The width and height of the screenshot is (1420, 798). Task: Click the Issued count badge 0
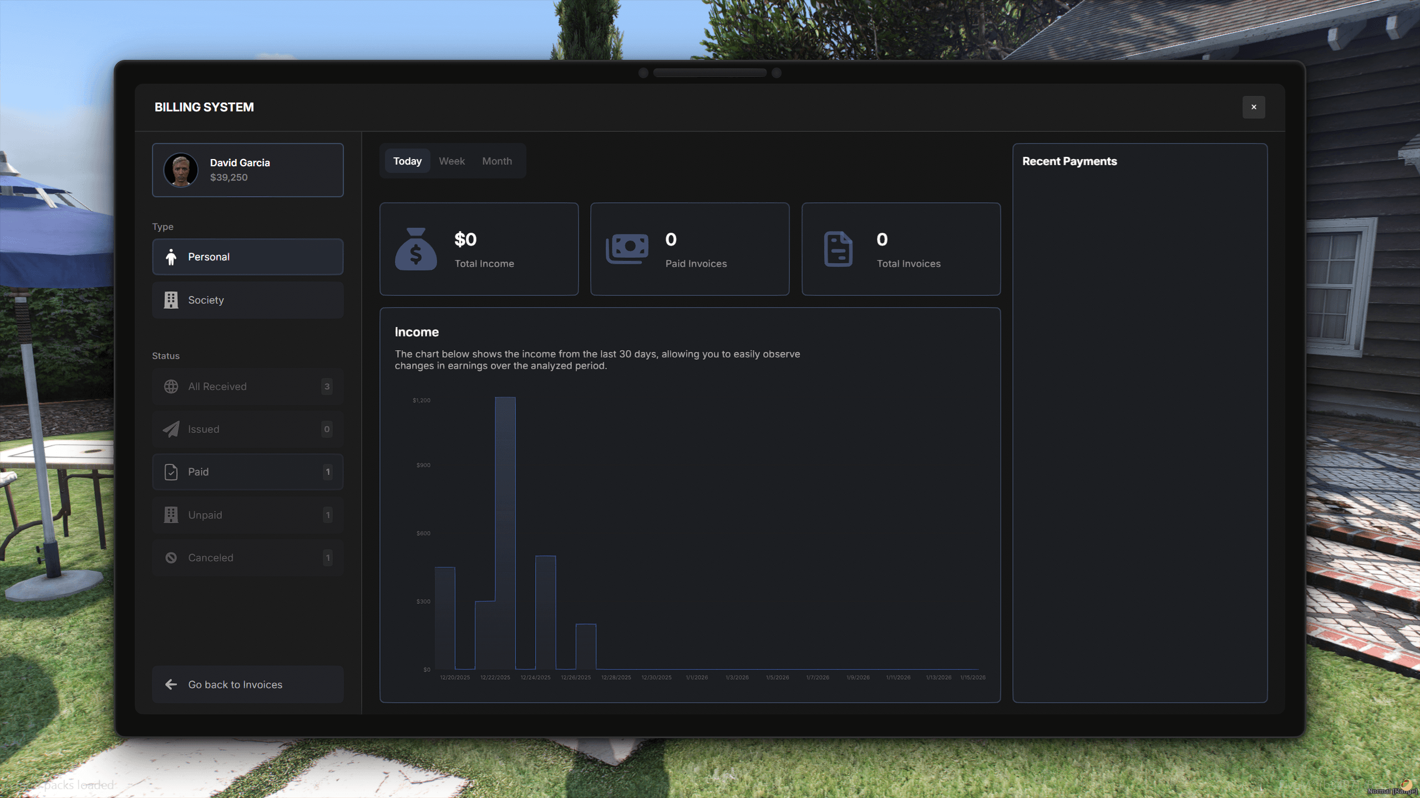coord(327,429)
